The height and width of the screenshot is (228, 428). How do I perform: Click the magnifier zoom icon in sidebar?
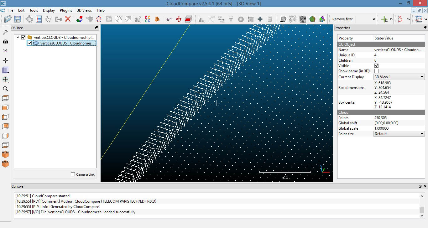coord(5,89)
